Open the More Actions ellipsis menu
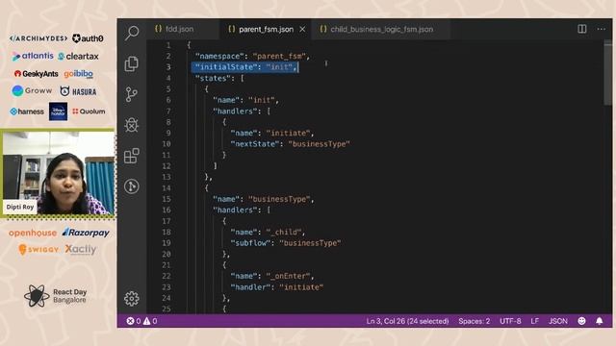 [601, 29]
